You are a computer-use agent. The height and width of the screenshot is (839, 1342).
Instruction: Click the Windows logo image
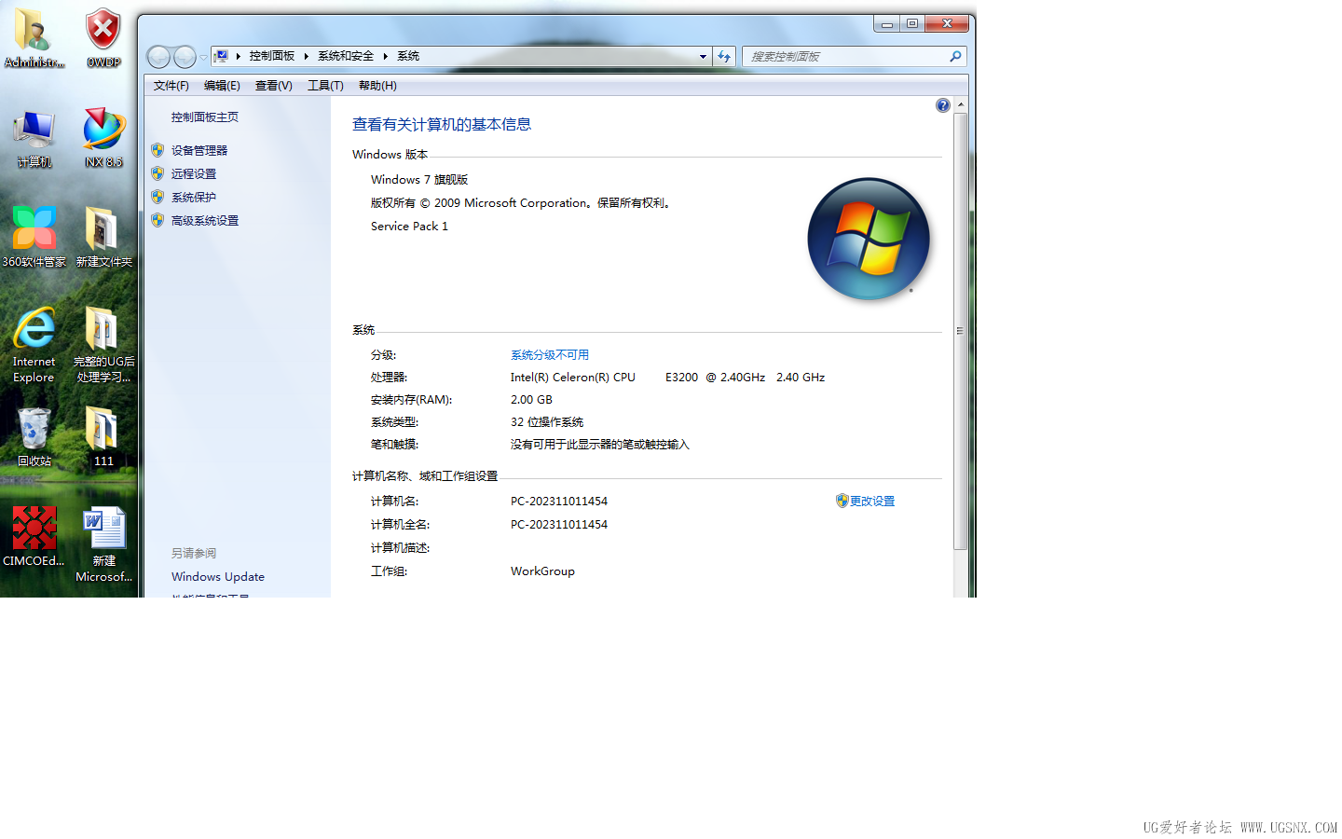pyautogui.click(x=869, y=239)
